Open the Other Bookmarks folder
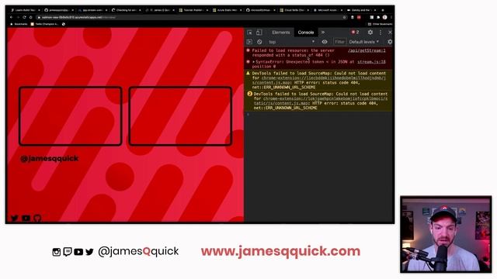The height and width of the screenshot is (279, 497). [380, 24]
